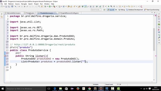Close the Produto.java tab
161x91 pixels.
click(x=36, y=13)
